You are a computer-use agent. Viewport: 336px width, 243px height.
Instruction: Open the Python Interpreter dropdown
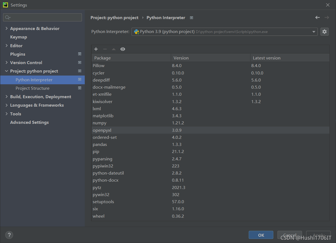tap(314, 32)
